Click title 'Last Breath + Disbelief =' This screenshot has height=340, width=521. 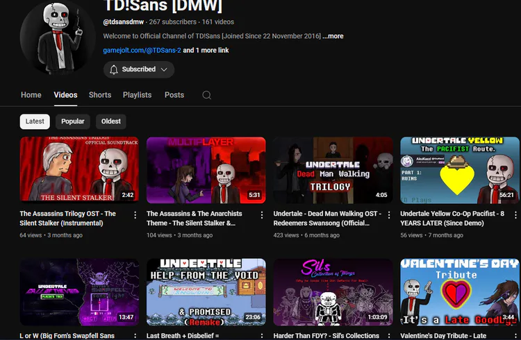pyautogui.click(x=183, y=336)
